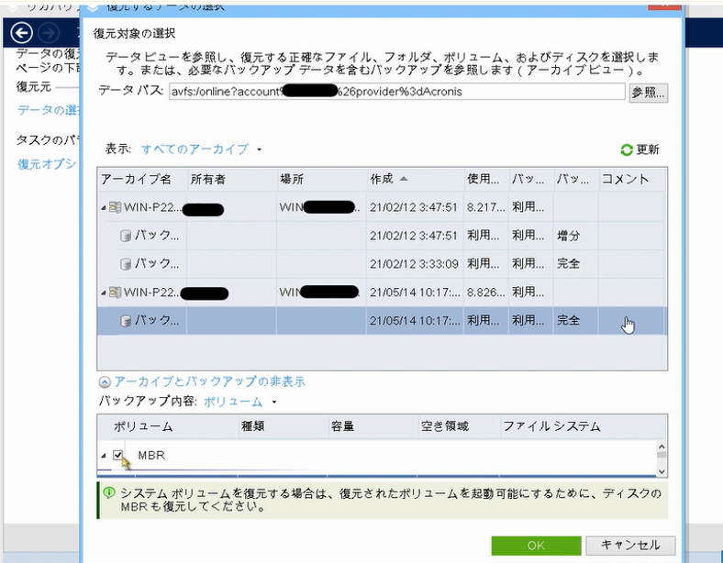Click the 参照... browse button

pos(648,93)
